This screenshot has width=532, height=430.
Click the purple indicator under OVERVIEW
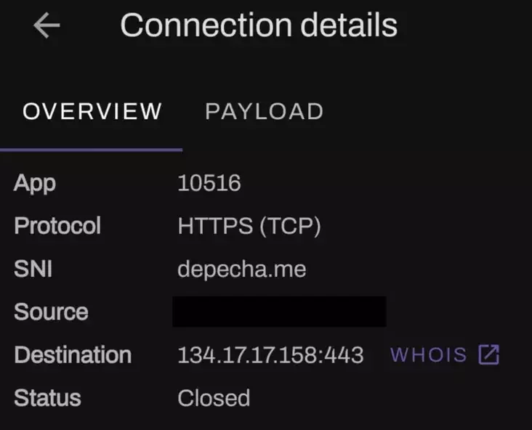tap(92, 150)
